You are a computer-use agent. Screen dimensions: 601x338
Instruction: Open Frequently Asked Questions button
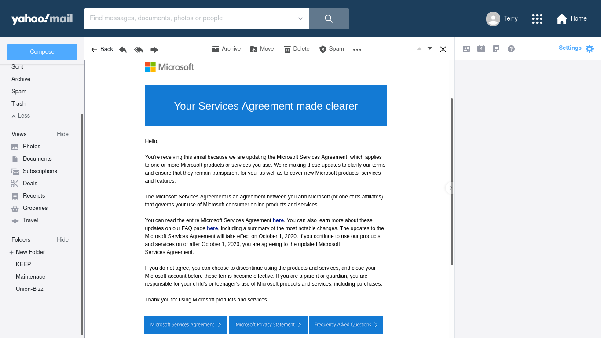tap(346, 325)
